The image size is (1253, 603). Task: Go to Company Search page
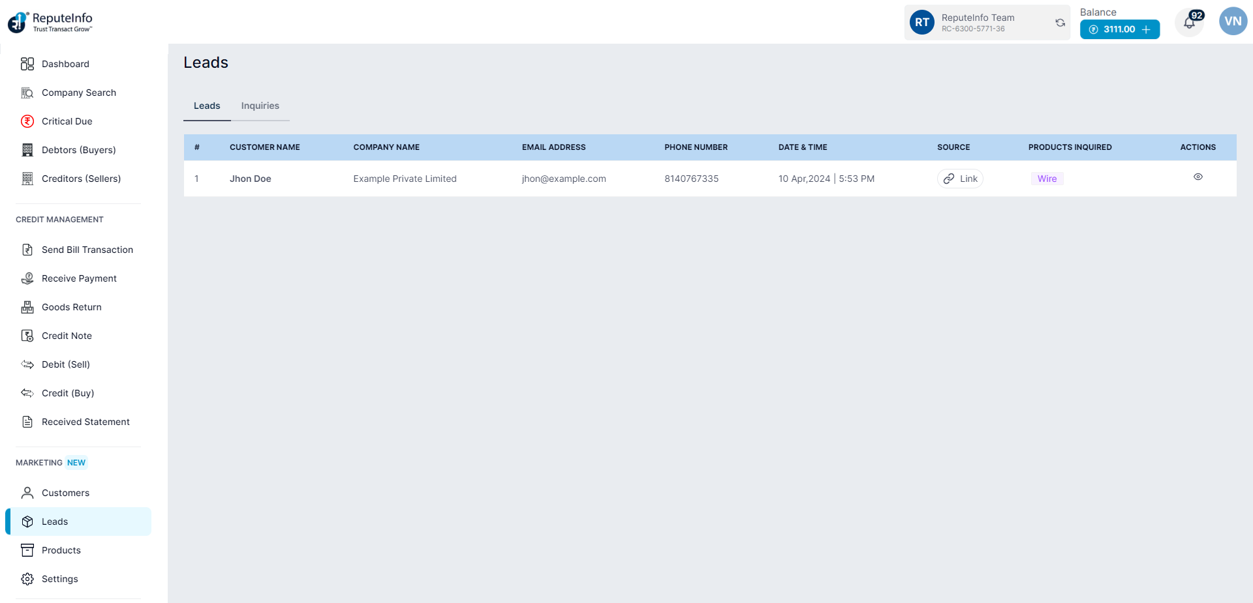tap(78, 93)
